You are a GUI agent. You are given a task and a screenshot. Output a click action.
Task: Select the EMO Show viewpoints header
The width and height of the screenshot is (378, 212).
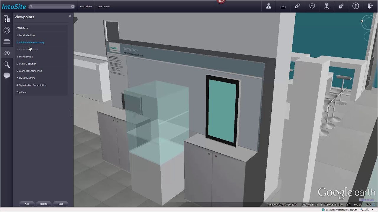coord(22,28)
